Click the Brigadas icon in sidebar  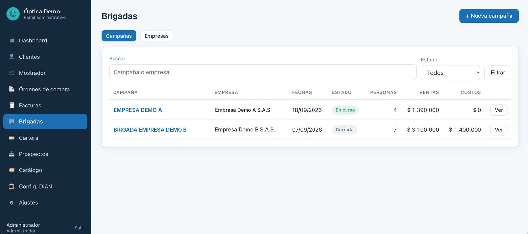click(12, 121)
